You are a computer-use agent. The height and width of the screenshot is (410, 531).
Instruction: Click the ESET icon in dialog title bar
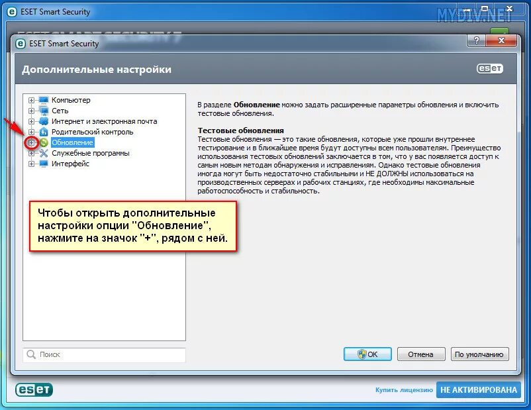(21, 44)
